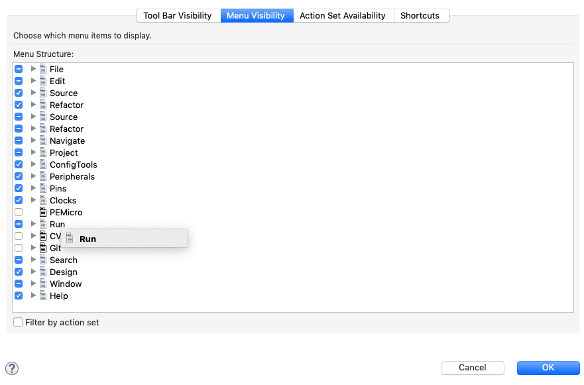Screen dimensions: 584x385
Task: Select the Design menu entry
Action: pos(63,272)
